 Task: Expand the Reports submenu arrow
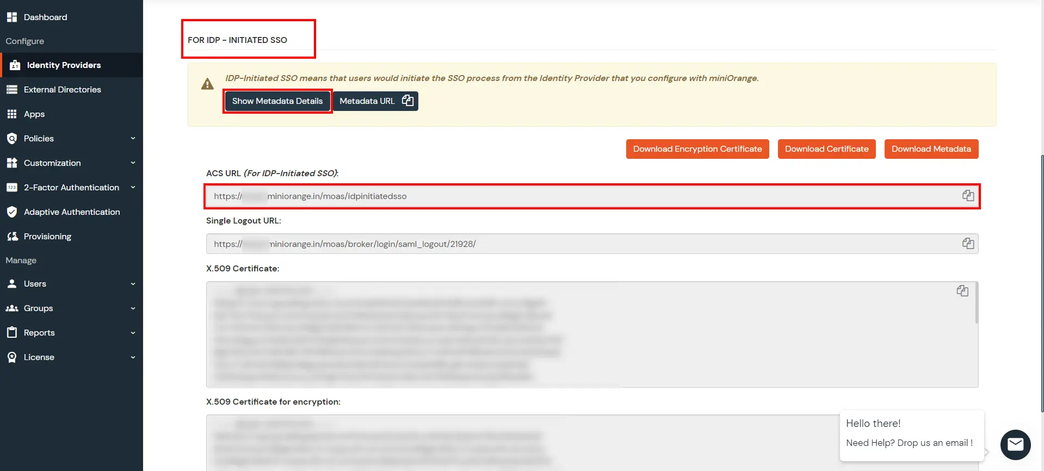133,333
